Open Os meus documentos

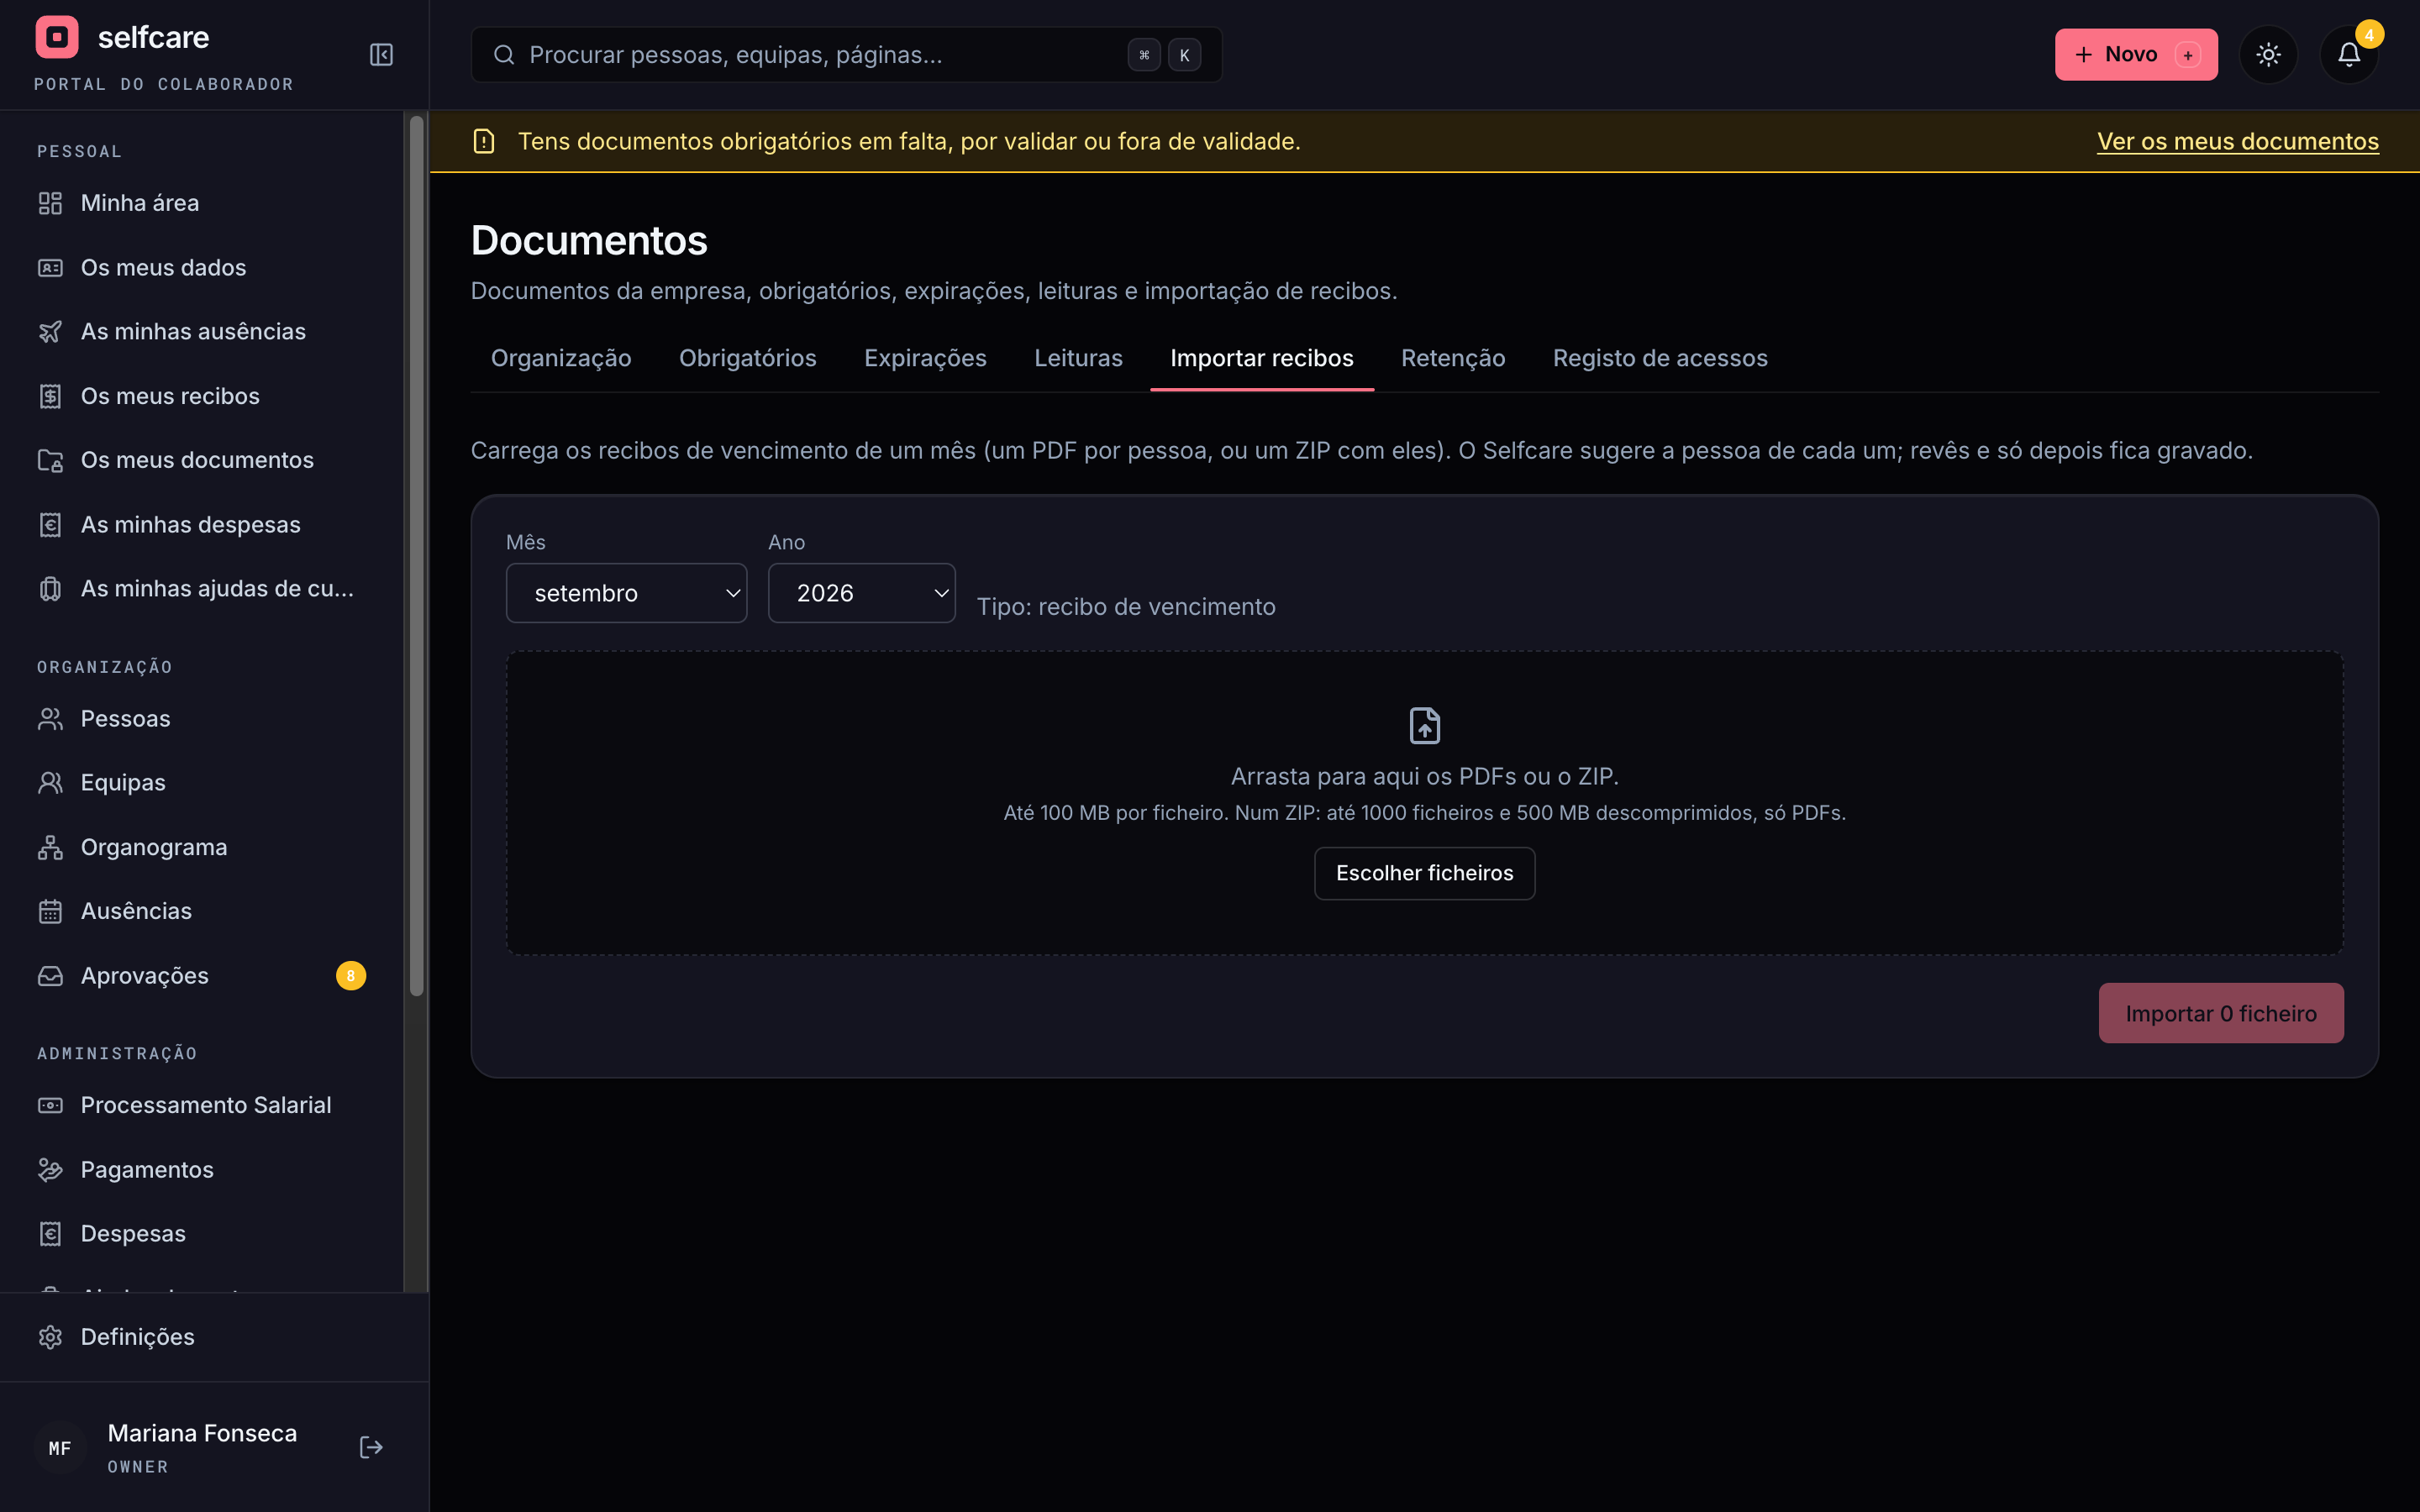[x=202, y=460]
